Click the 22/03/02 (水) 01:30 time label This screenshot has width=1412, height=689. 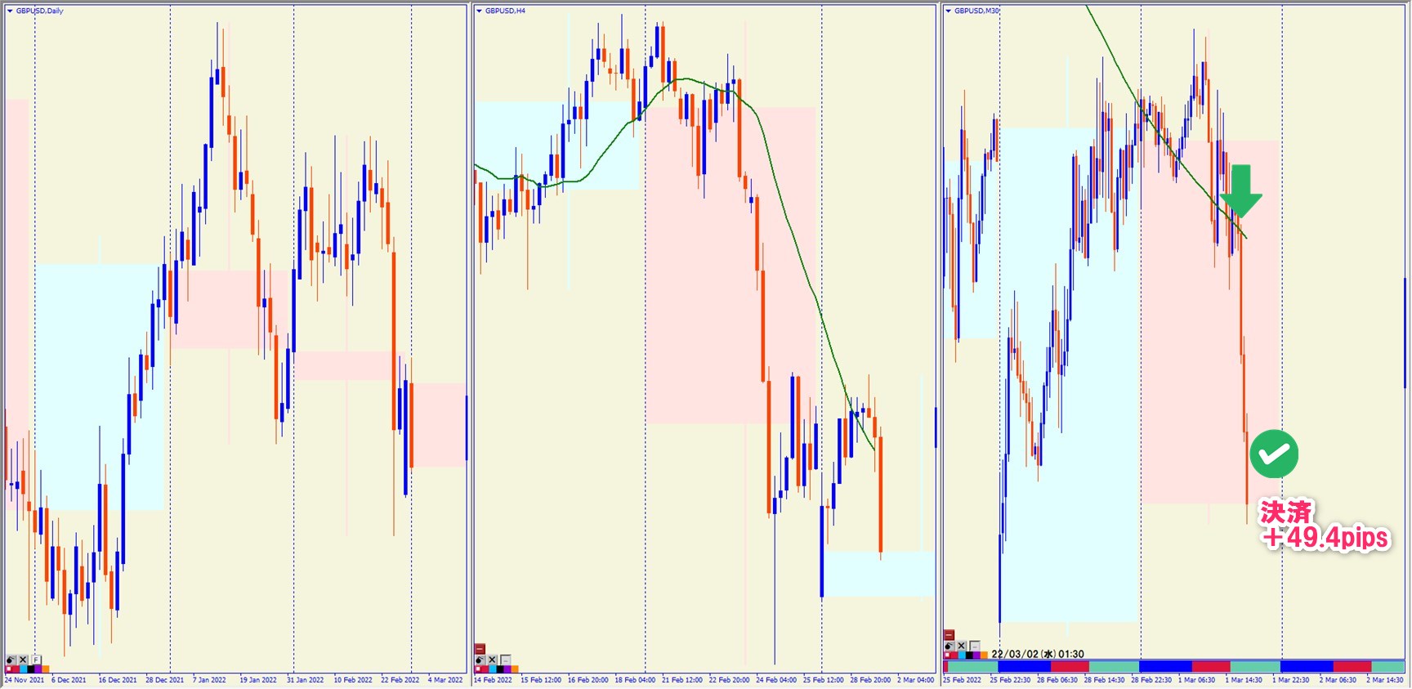(x=1038, y=654)
